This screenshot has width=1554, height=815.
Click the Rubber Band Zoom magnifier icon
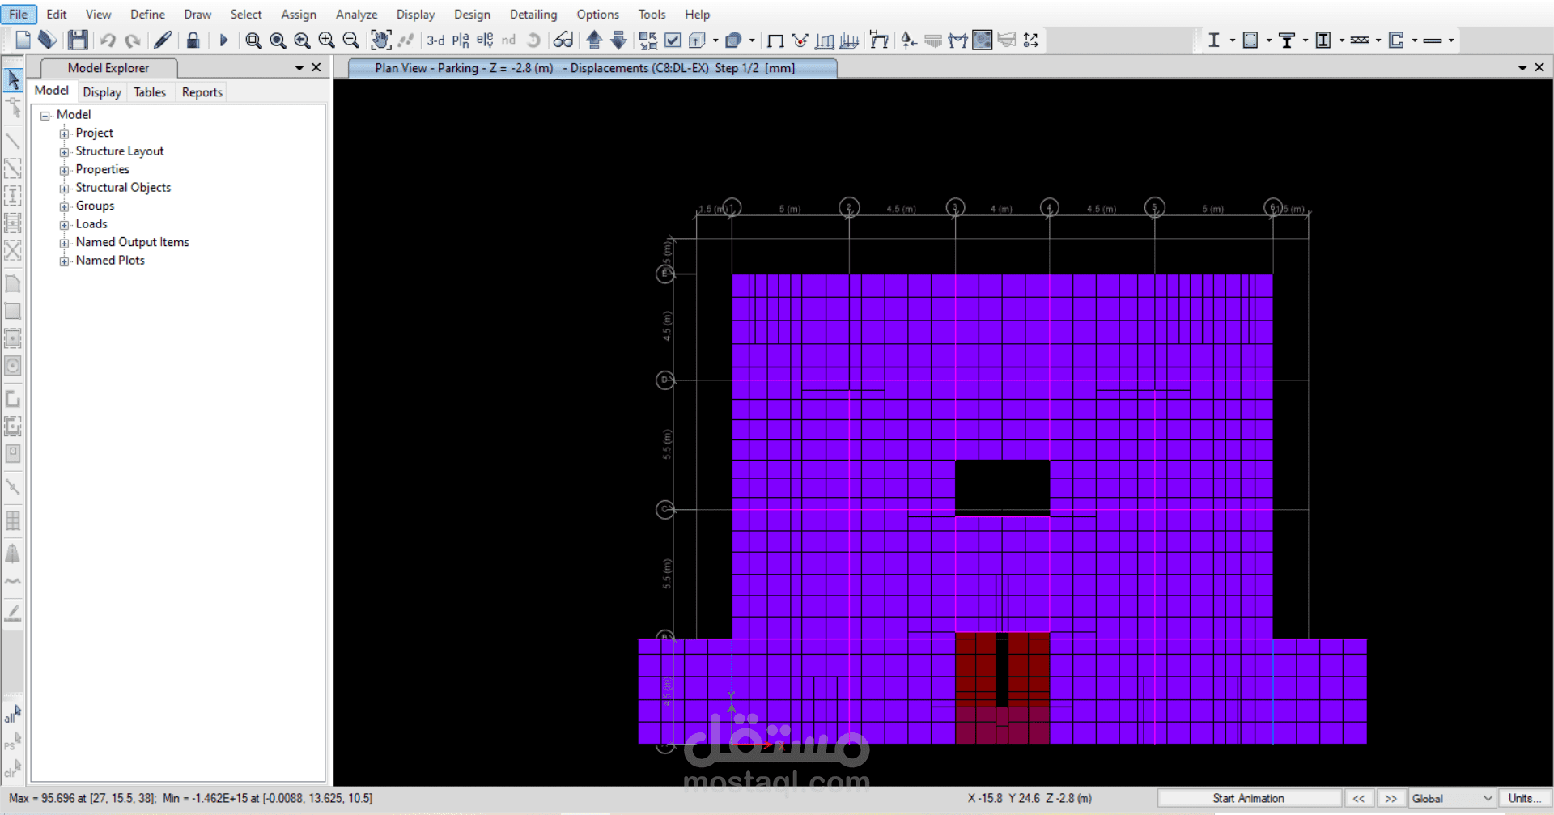click(x=253, y=40)
